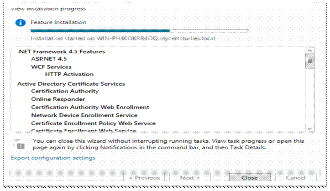Select the Certification Authority item
The height and width of the screenshot is (191, 330).
[x=65, y=91]
